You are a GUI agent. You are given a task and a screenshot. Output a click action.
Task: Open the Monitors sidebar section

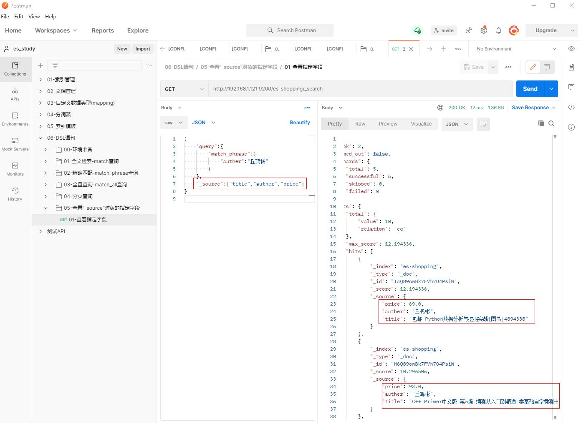15,169
